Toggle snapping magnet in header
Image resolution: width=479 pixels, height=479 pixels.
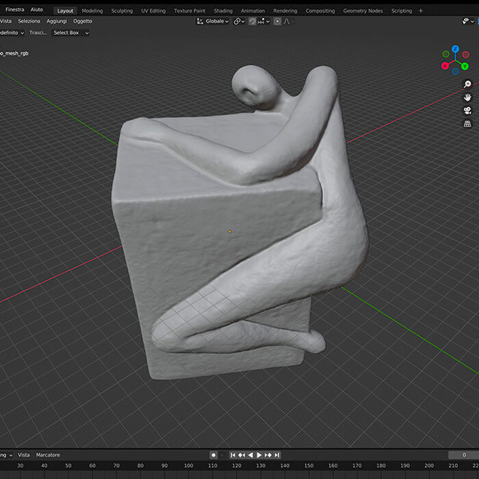point(253,21)
